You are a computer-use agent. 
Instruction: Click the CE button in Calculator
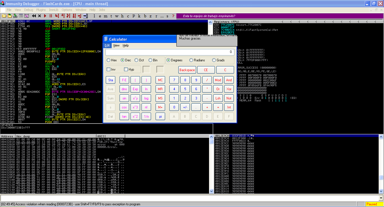pos(206,70)
